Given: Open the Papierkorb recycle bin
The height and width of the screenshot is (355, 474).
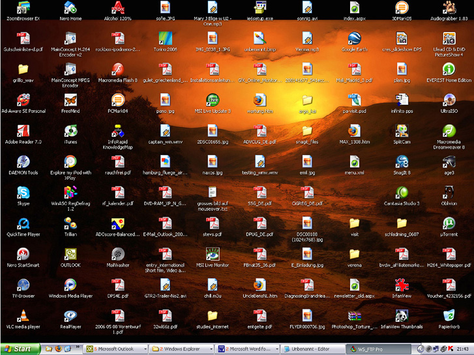Looking at the screenshot, I should (449, 316).
